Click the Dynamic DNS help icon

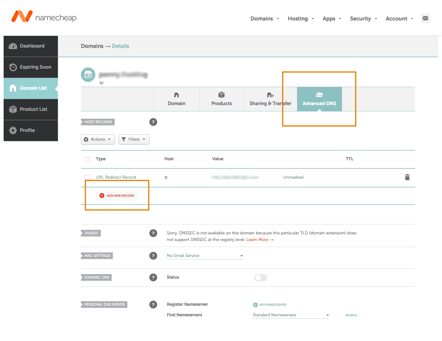[153, 277]
